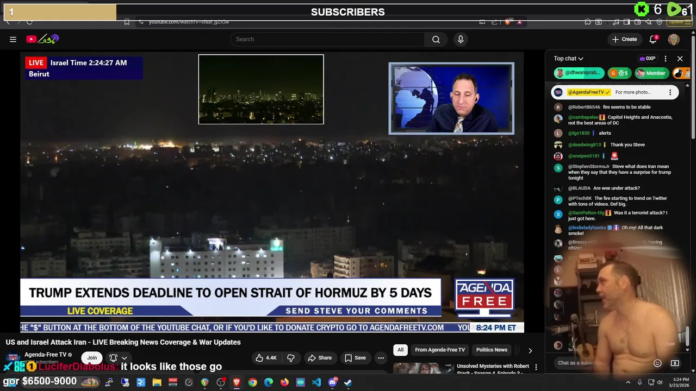Select the G chip in chat ticker
The width and height of the screenshot is (696, 391).
click(x=619, y=73)
